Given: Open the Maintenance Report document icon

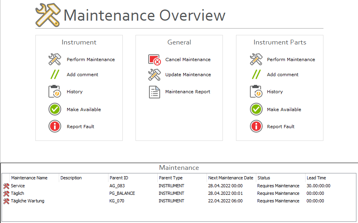Looking at the screenshot, I should (x=155, y=92).
